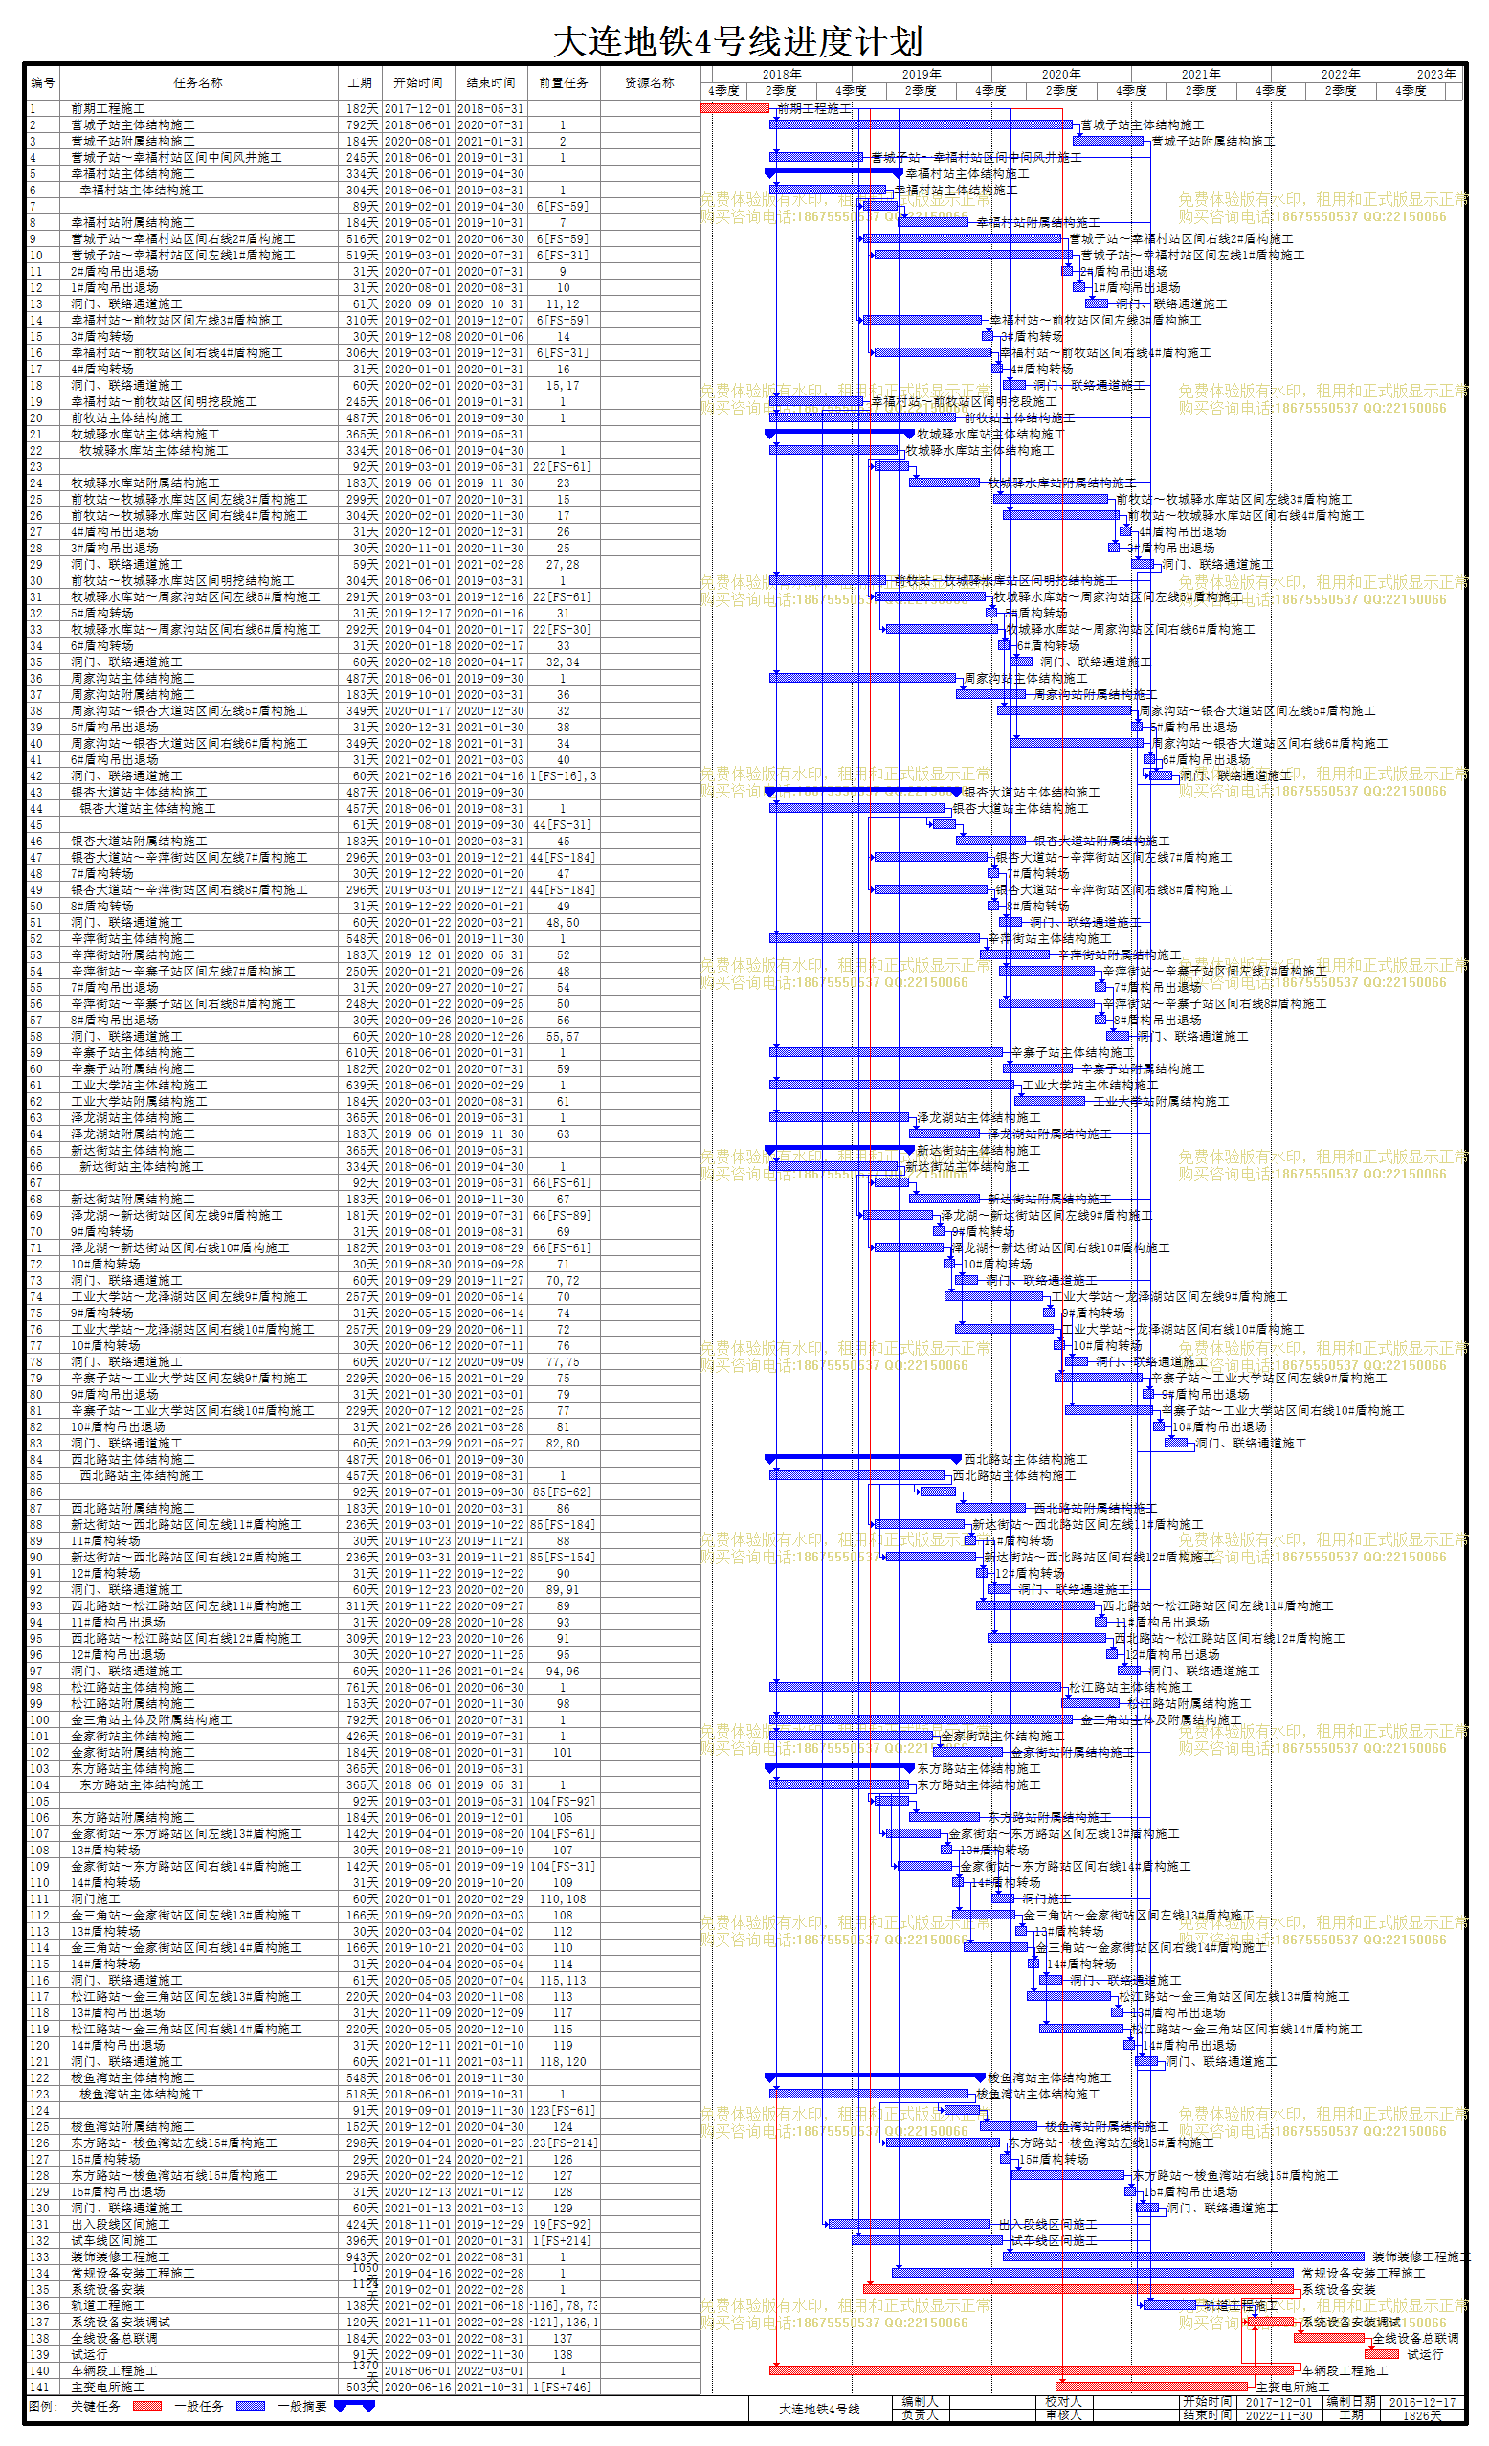Click the 2023年 year header on timeline

click(1436, 74)
